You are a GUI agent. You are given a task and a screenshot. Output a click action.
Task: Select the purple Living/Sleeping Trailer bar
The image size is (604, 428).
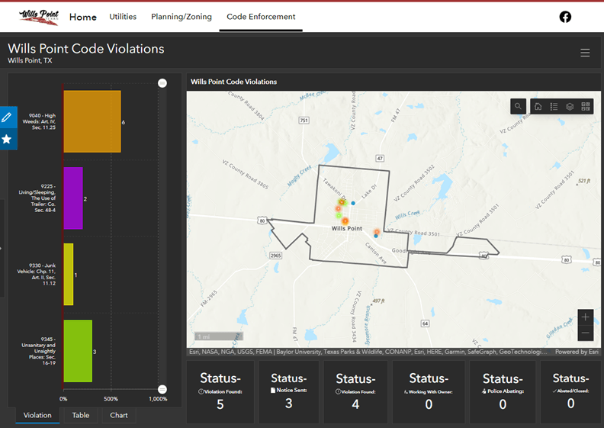[73, 198]
